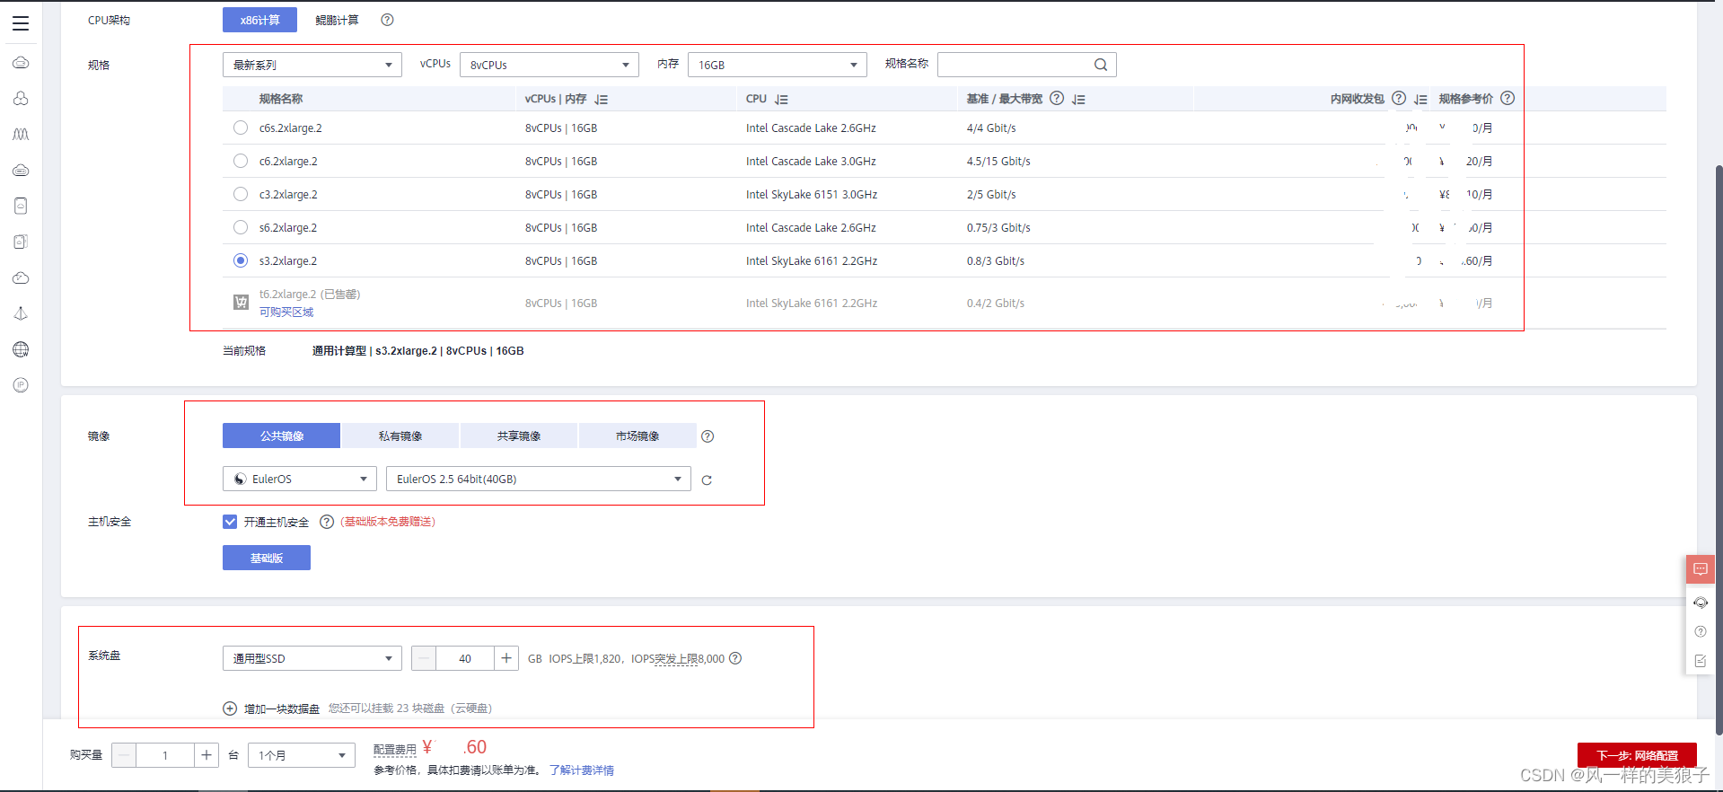
Task: Click help icon next to host security checkbox
Action: click(327, 522)
